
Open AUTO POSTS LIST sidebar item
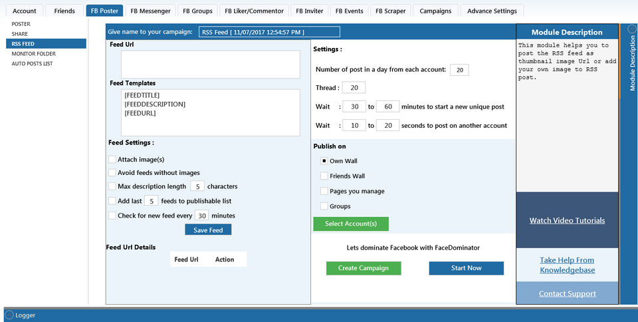pyautogui.click(x=32, y=63)
